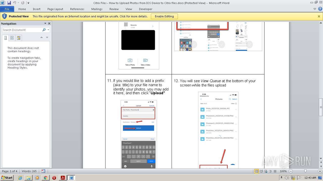Open Adobe Reader from the taskbar
The width and height of the screenshot is (323, 181).
pyautogui.click(x=63, y=178)
